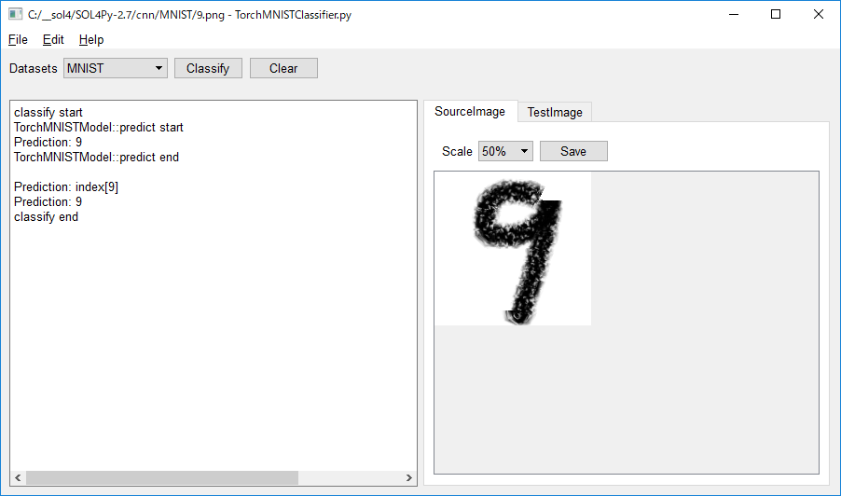Maximize the TorchMNISTClassifier window
The height and width of the screenshot is (496, 841).
point(776,15)
